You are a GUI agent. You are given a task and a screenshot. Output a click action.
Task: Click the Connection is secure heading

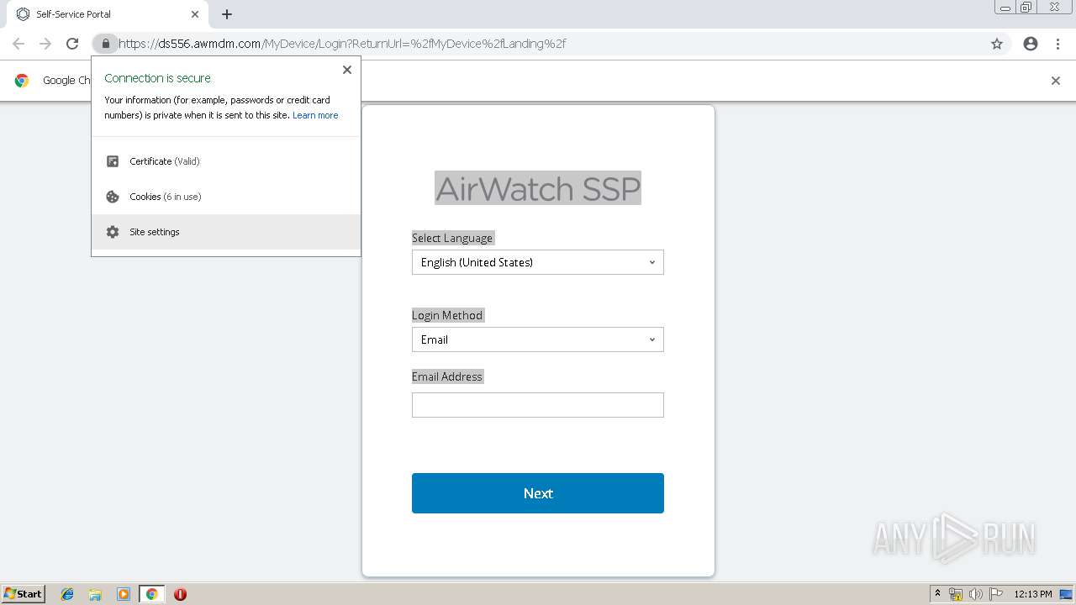(157, 78)
